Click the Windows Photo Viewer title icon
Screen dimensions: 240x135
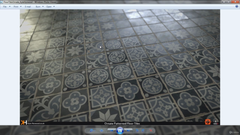(1, 2)
